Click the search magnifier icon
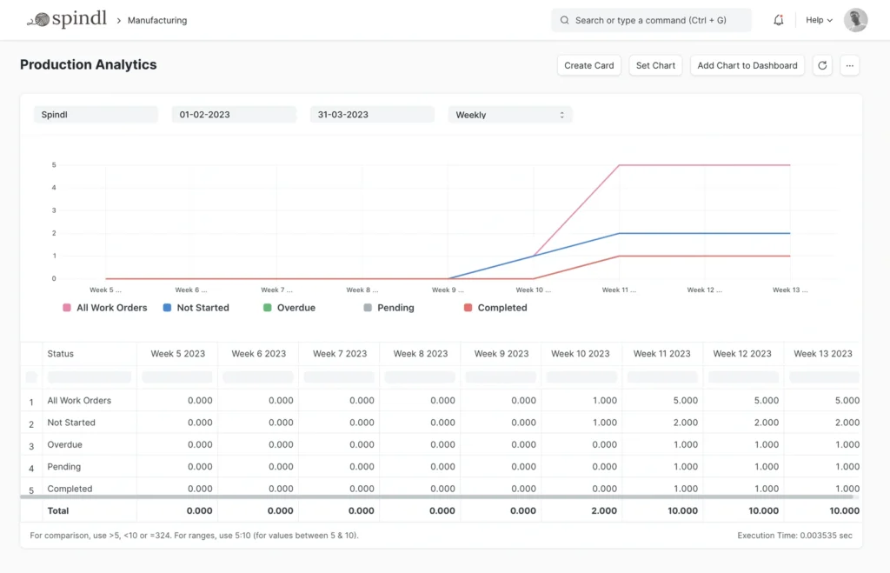Screen dimensions: 890x573 point(564,20)
